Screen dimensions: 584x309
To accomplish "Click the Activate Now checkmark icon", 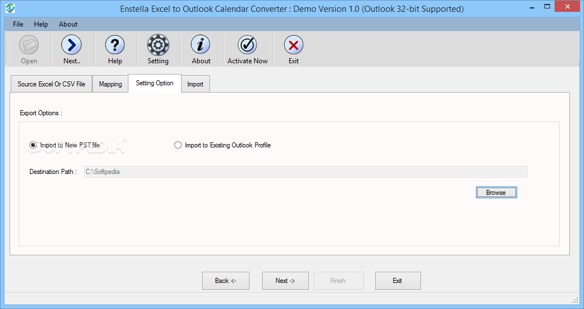I will [x=247, y=45].
